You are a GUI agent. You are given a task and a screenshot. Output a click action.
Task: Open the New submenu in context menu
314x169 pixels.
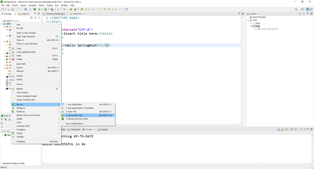36,24
